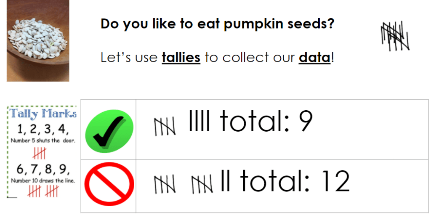The height and width of the screenshot is (220, 431).
Task: Click the five-tally bundle in the checkmark row
Action: point(165,127)
